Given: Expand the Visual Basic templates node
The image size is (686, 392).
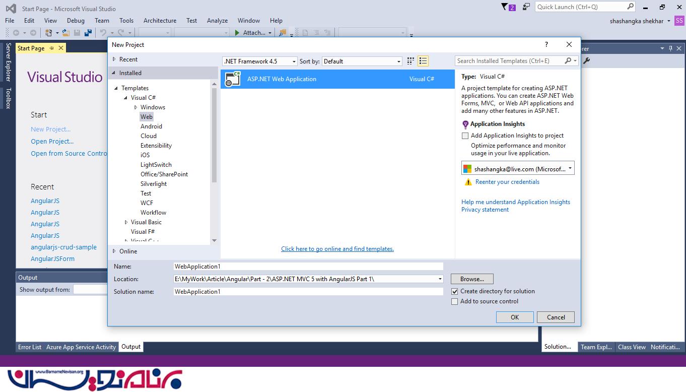Looking at the screenshot, I should coord(126,222).
